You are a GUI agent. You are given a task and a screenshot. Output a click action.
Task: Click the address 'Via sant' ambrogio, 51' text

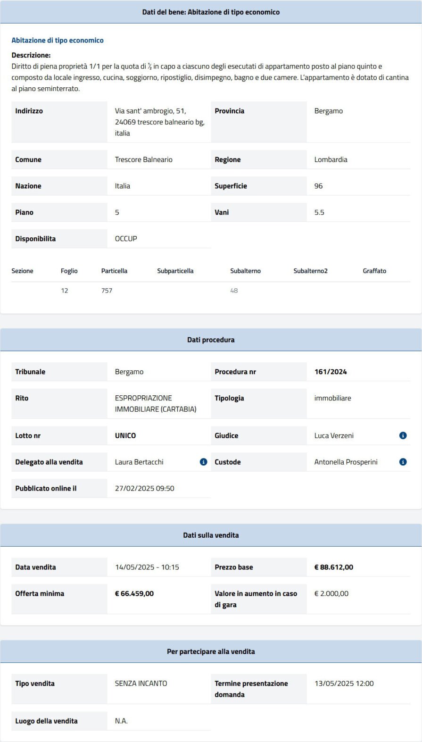click(x=150, y=111)
